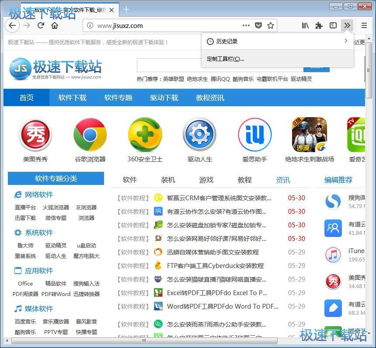The image size is (376, 348).
Task: Open the 系统软件 category heading
Action: [39, 233]
